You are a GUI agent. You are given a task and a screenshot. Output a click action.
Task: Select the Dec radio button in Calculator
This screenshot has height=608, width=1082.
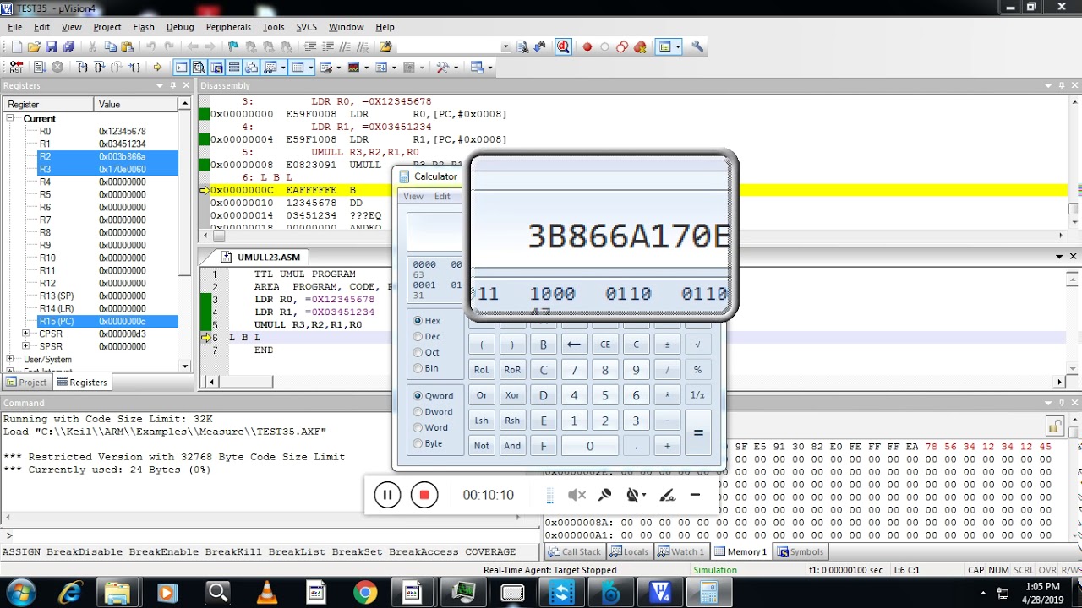(418, 337)
